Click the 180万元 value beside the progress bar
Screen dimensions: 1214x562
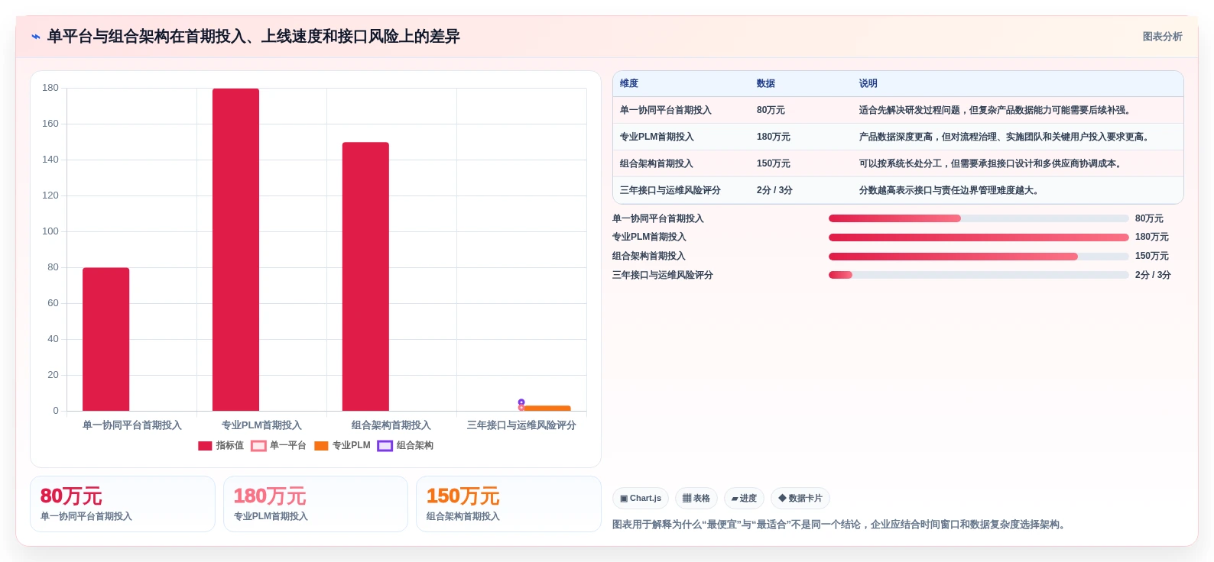click(x=1151, y=237)
